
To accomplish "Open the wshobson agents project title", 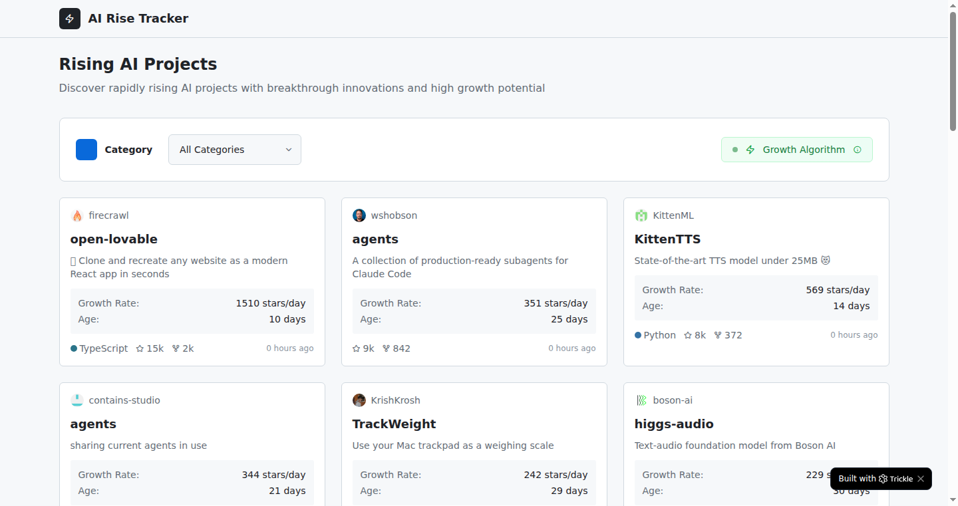I will (375, 239).
